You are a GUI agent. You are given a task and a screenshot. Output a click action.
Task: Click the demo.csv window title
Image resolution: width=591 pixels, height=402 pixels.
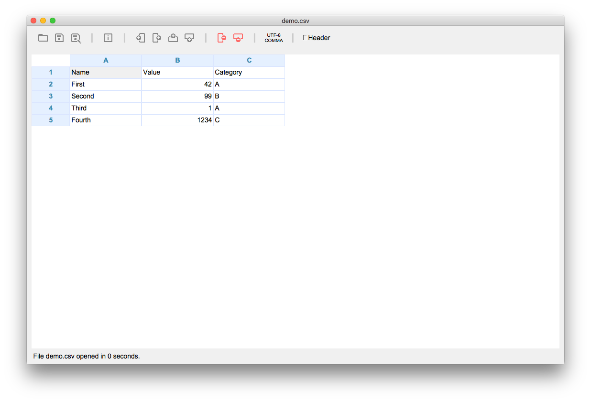[295, 21]
